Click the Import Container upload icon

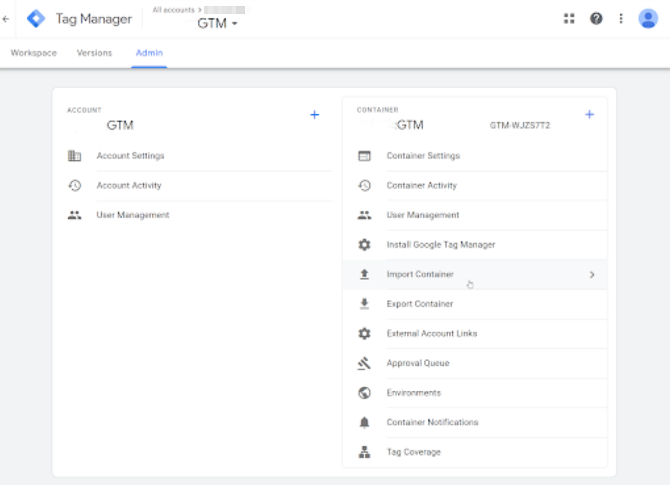[364, 274]
